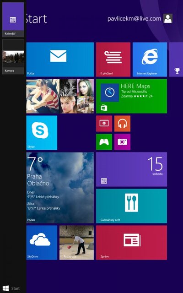Open the People photo collage tile
This screenshot has height=293, width=183.
pos(60,96)
